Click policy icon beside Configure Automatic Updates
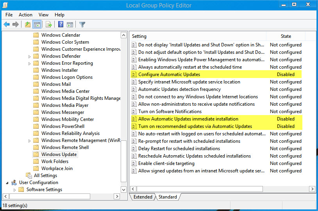The image size is (318, 211). 134,74
